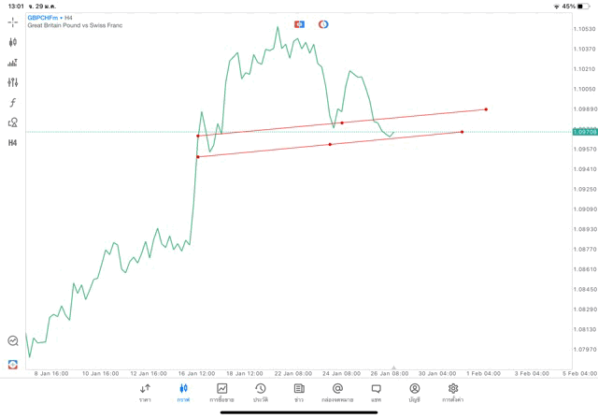
Task: Open the กล่องจดหมาย (Mailbox) tab
Action: click(337, 393)
